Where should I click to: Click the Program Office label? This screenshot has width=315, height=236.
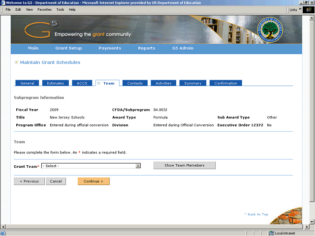coord(31,125)
